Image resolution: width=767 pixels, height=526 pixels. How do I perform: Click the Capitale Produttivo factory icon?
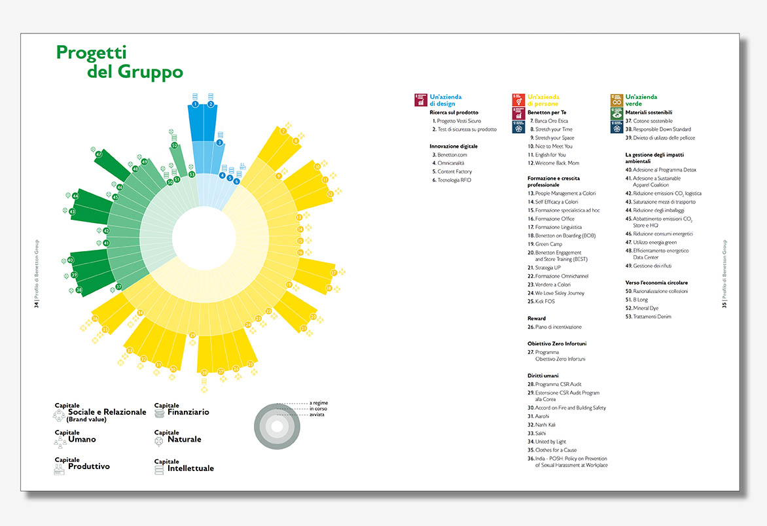pos(59,469)
